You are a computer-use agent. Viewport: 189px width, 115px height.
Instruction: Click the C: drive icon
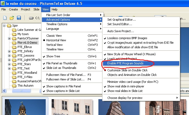[x=31, y=18]
